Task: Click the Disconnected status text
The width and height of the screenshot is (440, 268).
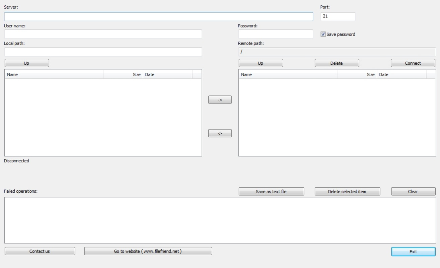Action: point(17,161)
